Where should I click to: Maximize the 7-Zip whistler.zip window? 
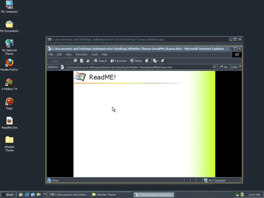[x=235, y=39]
